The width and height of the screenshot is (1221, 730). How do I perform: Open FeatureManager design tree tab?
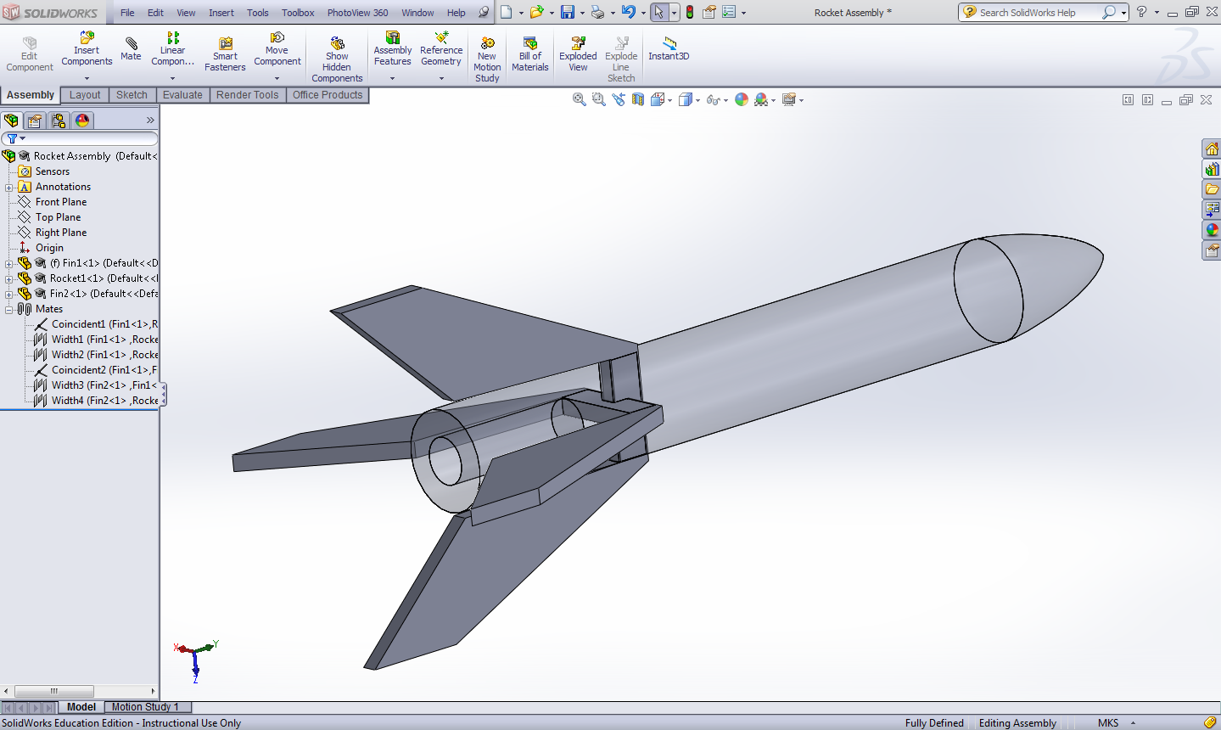point(11,121)
